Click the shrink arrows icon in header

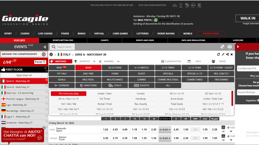[x=223, y=54]
